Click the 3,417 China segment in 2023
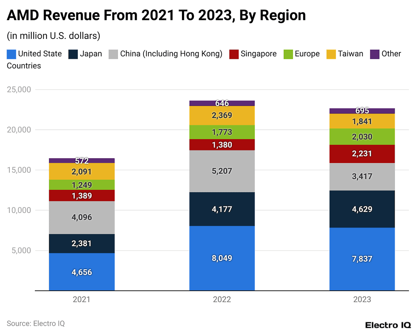Screen dimensions: 415x335 pos(362,177)
